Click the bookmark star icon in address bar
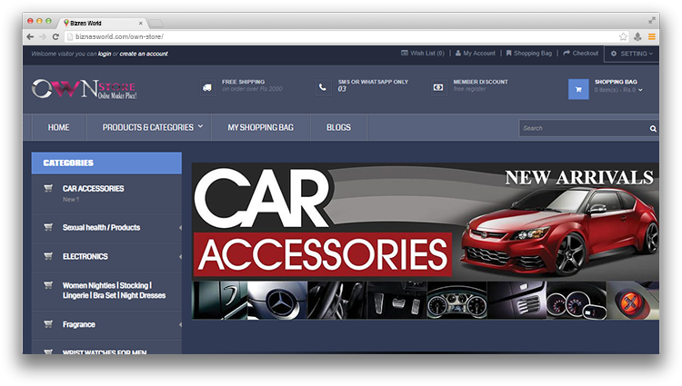682x386 pixels. (623, 36)
